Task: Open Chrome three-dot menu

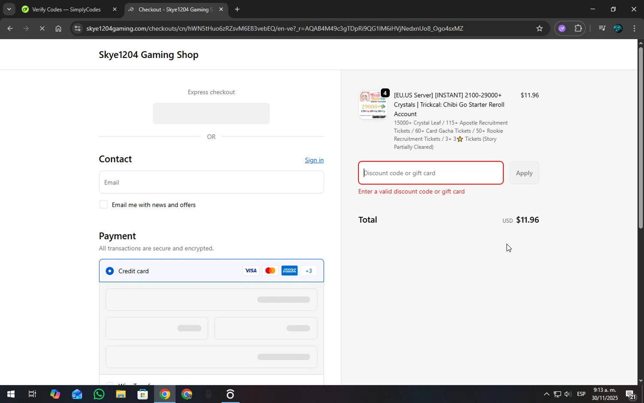Action: (635, 29)
